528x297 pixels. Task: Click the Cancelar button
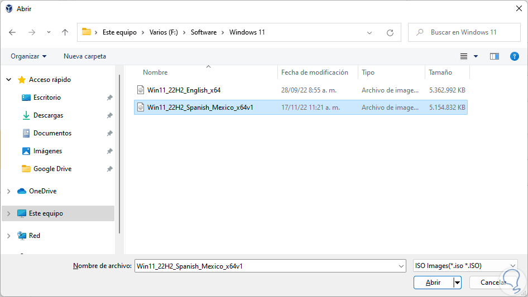[493, 283]
